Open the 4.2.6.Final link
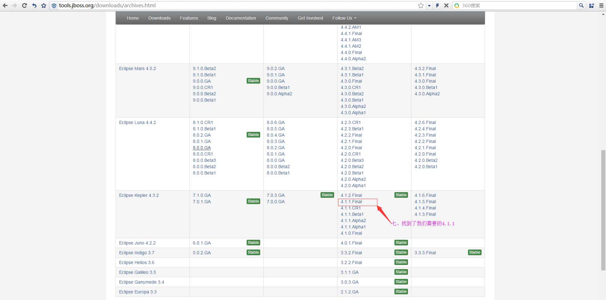 pos(425,122)
